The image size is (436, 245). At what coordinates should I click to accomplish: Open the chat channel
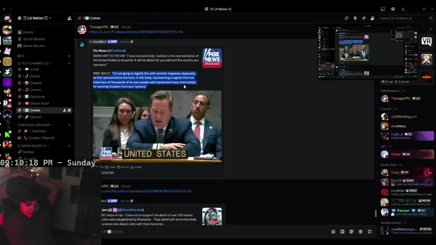pyautogui.click(x=44, y=69)
